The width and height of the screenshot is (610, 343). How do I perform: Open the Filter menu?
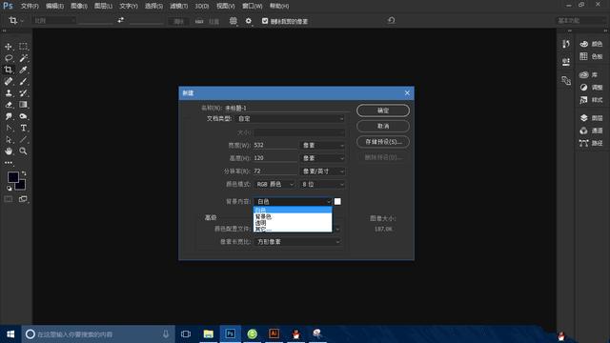coord(178,7)
